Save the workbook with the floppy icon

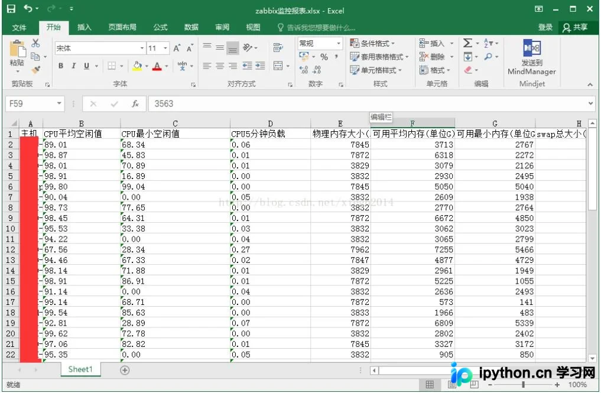pyautogui.click(x=11, y=9)
